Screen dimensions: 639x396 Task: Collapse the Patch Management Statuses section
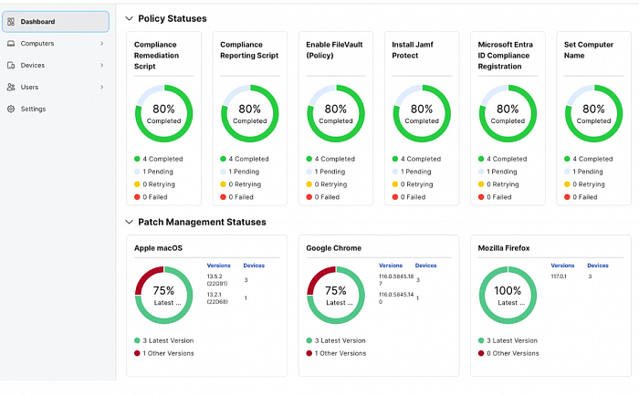click(x=129, y=222)
